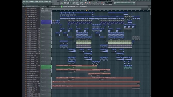Click the transport Stop button
Screen dimensions: 173x97
point(68,3)
